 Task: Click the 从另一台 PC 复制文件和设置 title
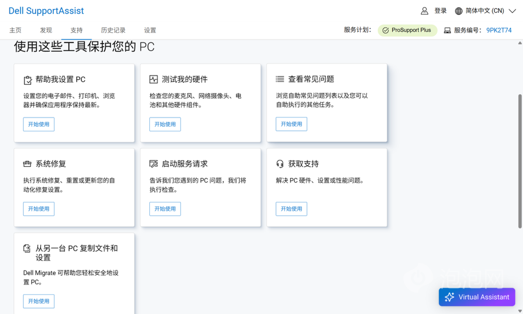coord(77,253)
